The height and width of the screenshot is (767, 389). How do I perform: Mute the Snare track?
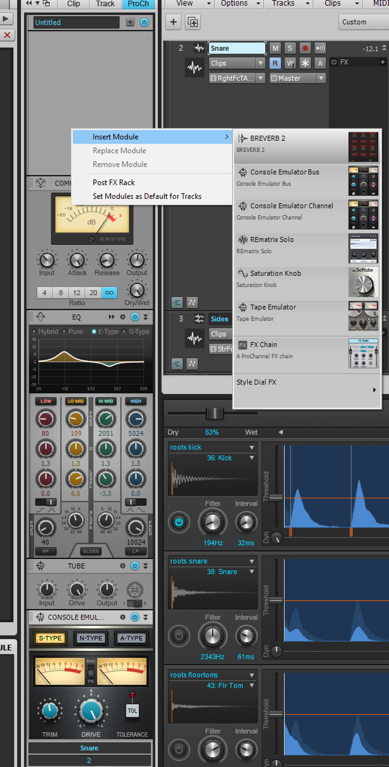[x=275, y=48]
